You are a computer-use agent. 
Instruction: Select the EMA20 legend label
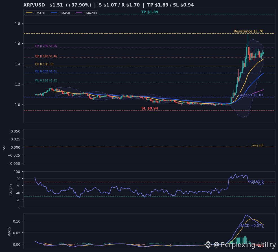point(40,13)
